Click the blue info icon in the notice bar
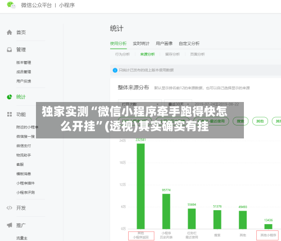This screenshot has width=281, height=241. pos(115,70)
